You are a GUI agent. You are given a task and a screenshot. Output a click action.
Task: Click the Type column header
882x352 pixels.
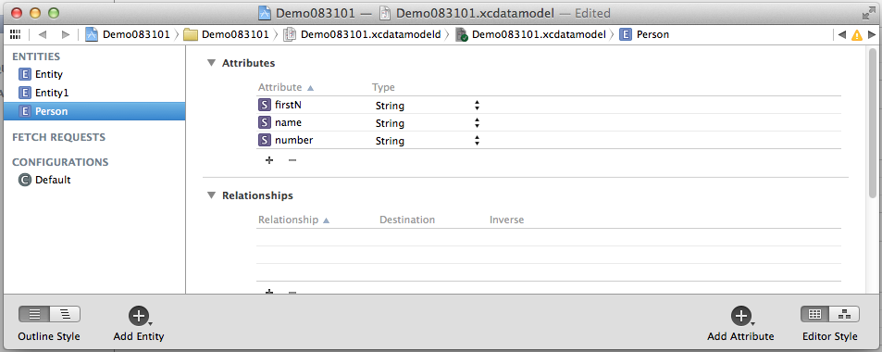[x=383, y=87]
